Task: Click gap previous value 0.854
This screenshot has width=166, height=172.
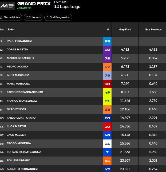Action: (153, 58)
